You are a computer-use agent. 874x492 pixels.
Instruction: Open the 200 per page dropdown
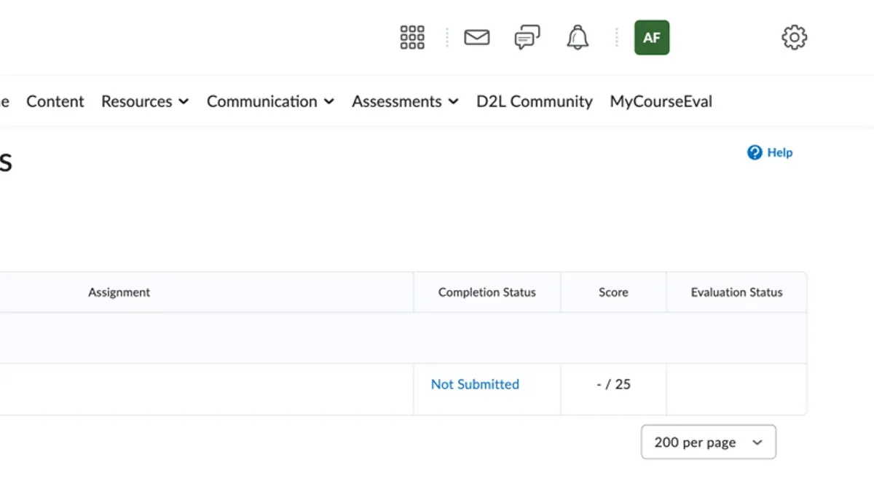pos(709,442)
